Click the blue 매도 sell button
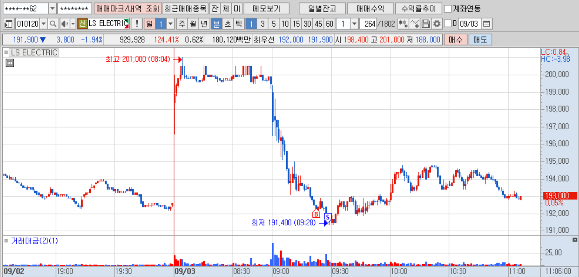Screen dimensions: 579x277 click(x=480, y=40)
